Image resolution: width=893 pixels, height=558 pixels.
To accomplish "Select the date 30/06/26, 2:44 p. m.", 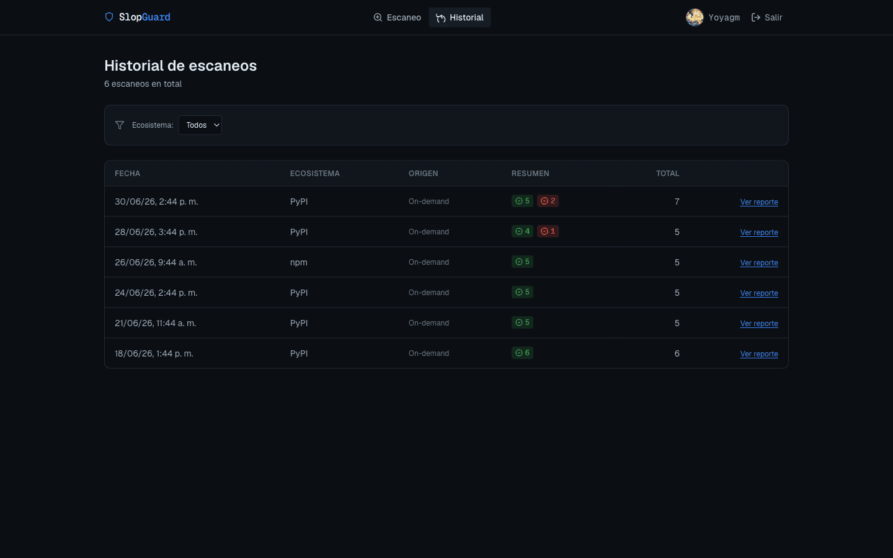I will point(156,201).
